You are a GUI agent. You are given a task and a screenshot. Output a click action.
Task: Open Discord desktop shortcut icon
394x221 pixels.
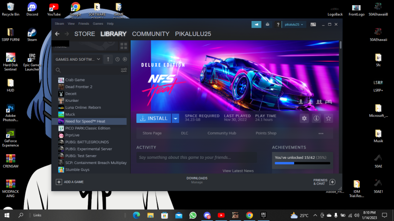(32, 9)
